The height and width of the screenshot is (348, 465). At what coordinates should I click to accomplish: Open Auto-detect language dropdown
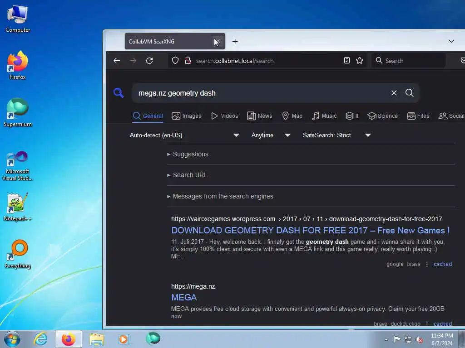tap(184, 135)
